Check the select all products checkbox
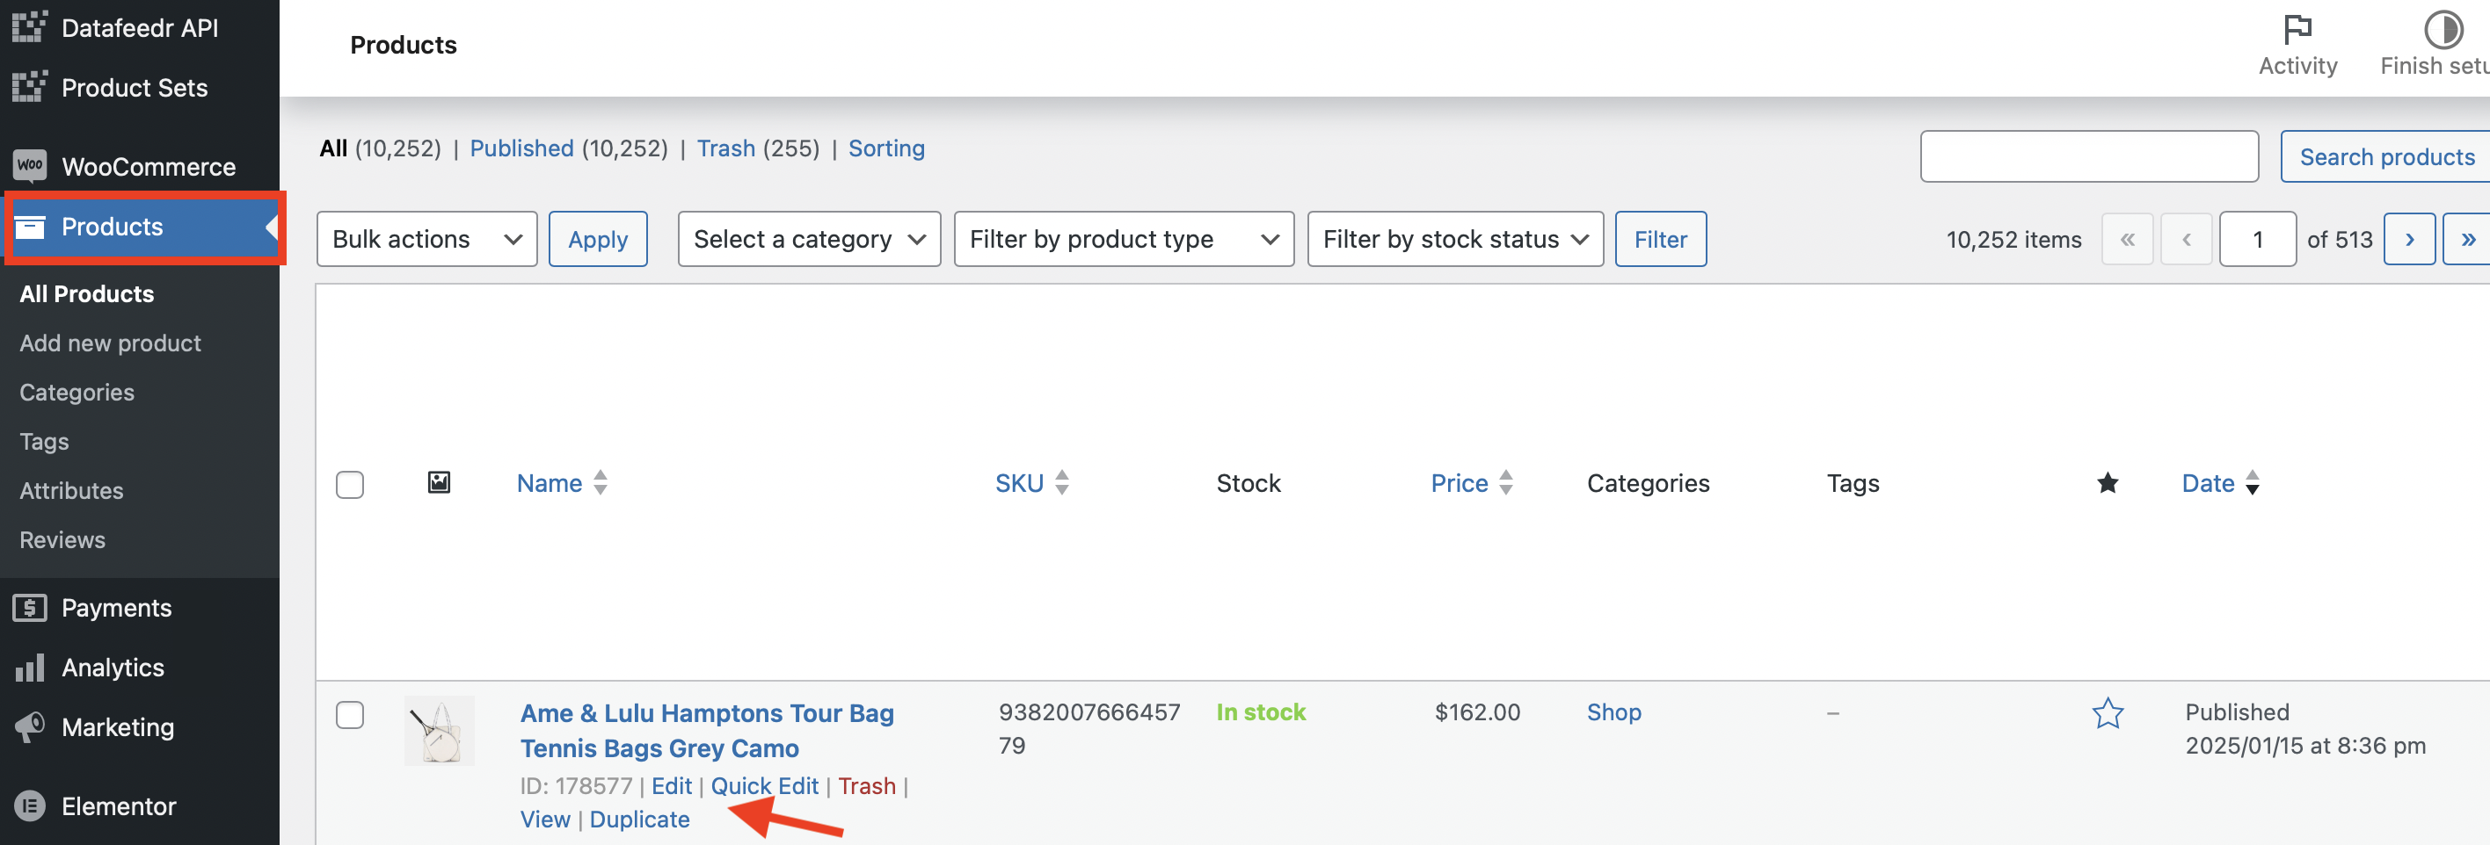The height and width of the screenshot is (845, 2490). click(350, 484)
